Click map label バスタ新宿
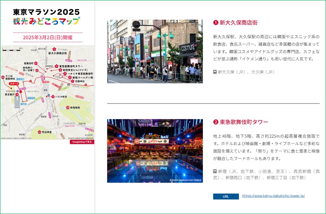The height and width of the screenshot is (214, 326). coord(61,97)
